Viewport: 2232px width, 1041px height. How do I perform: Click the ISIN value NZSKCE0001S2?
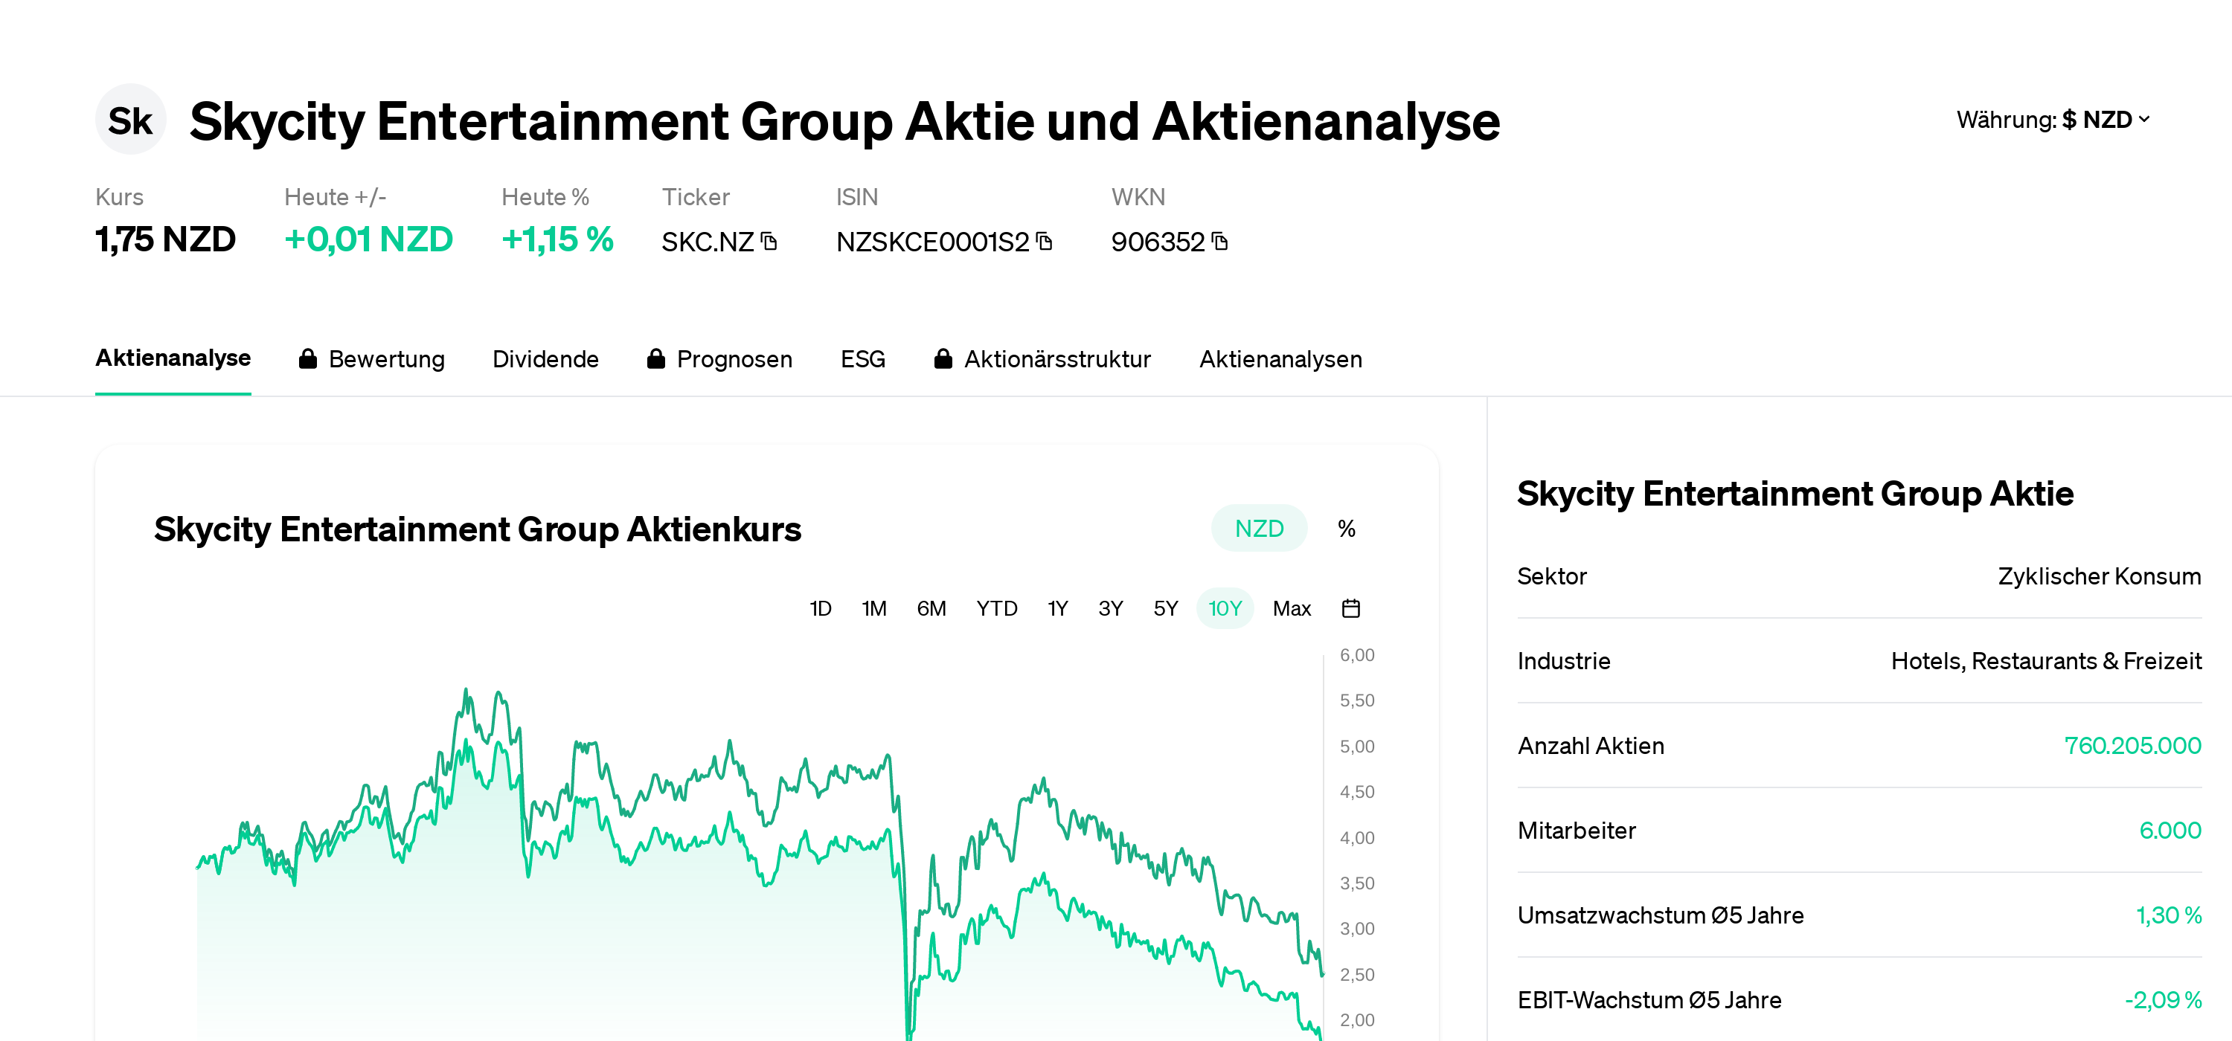click(x=932, y=242)
